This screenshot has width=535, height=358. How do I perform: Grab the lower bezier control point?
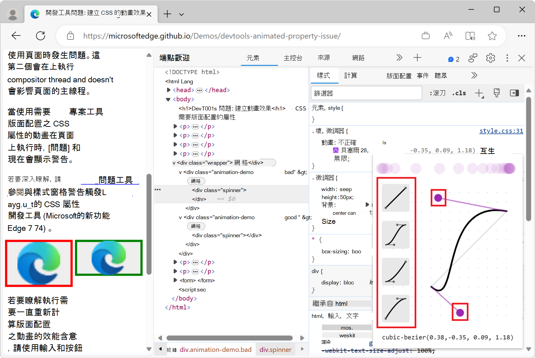click(460, 312)
